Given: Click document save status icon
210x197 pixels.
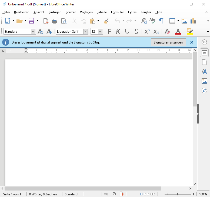Looking at the screenshot, I should [x=114, y=194].
